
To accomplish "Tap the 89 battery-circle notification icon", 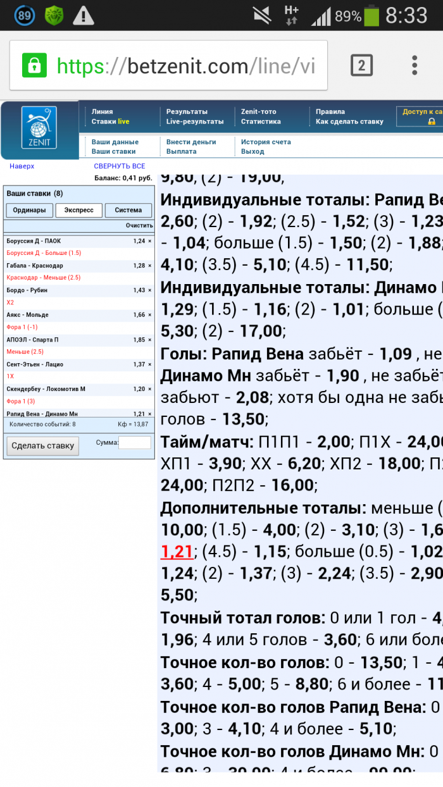I will point(25,15).
